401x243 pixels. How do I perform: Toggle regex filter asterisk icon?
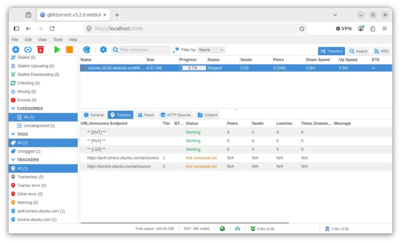176,50
